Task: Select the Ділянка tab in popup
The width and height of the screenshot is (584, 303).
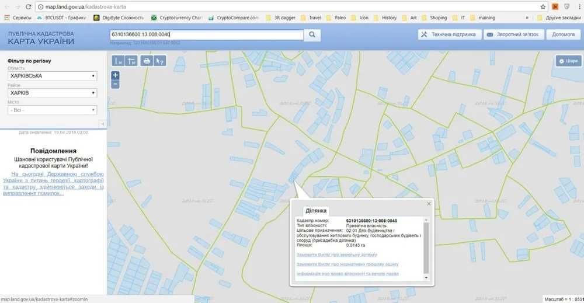Action: (316, 211)
